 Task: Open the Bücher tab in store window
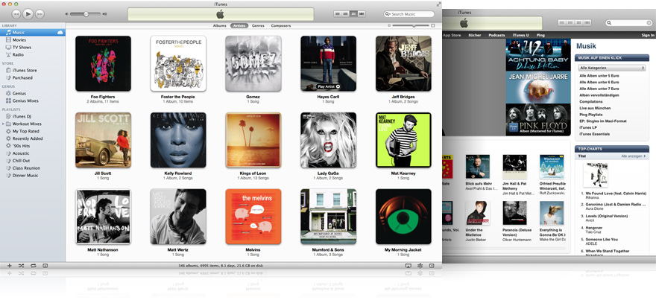coord(475,36)
